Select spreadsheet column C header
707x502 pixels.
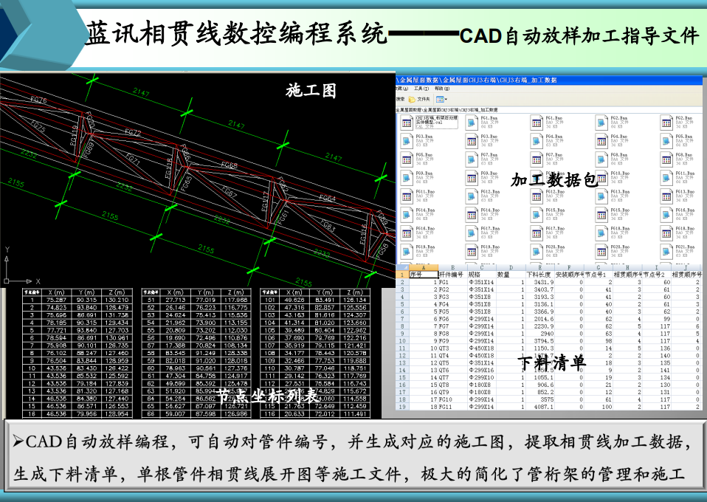click(481, 267)
